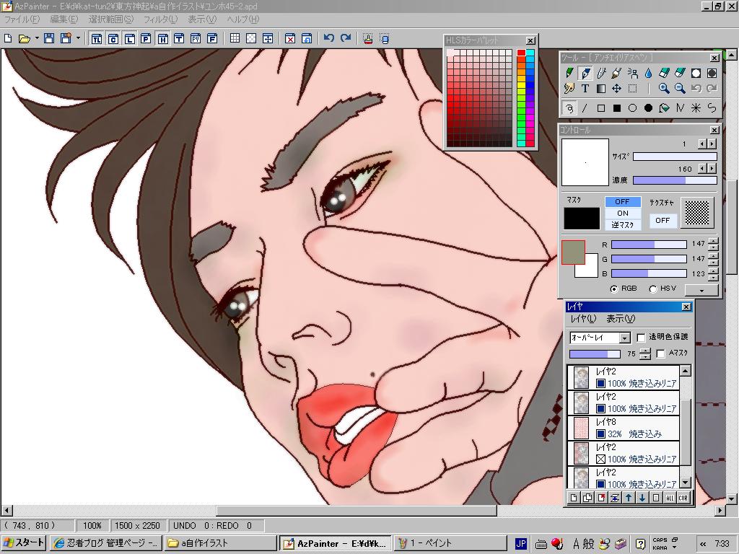Open the フィルタ menu
Screen dimensions: 739x554
159,19
